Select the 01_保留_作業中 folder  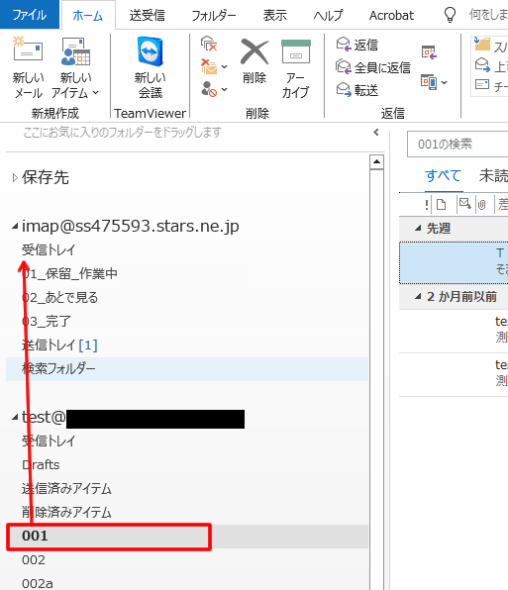(x=69, y=273)
